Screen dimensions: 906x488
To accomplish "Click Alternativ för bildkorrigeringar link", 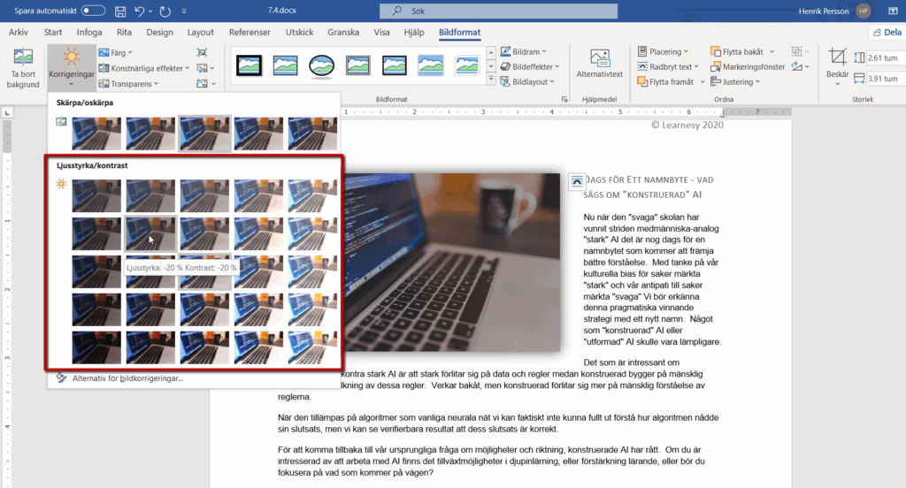I will (x=126, y=378).
